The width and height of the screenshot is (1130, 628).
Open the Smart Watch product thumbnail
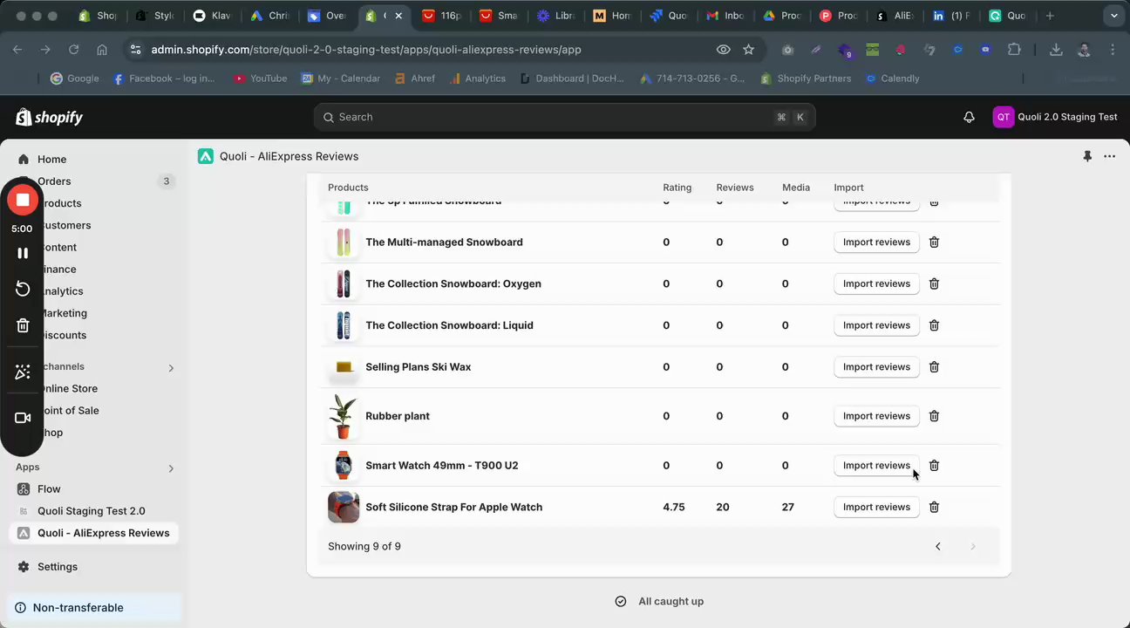coord(344,466)
